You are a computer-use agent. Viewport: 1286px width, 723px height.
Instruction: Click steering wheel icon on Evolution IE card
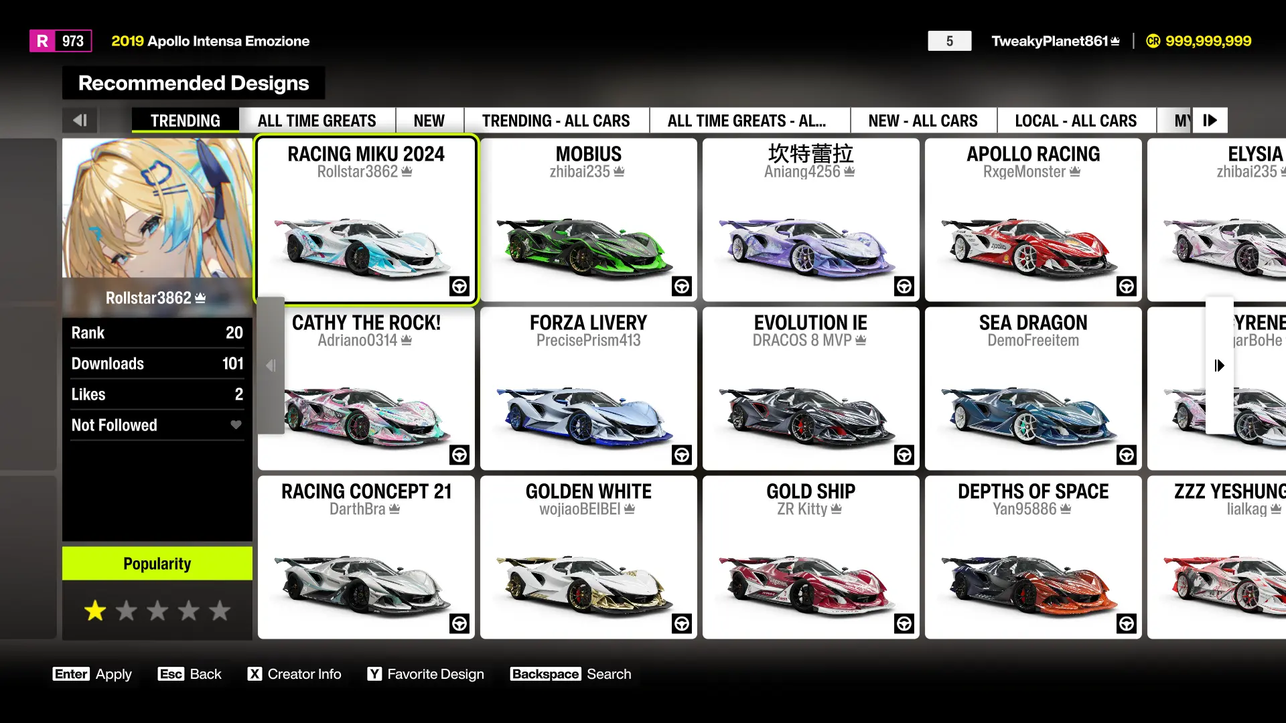point(904,455)
